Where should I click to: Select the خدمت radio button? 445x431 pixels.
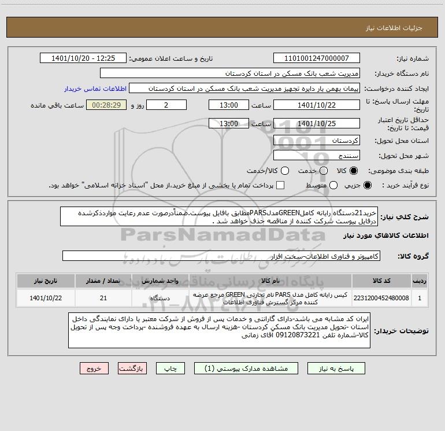tap(324, 171)
